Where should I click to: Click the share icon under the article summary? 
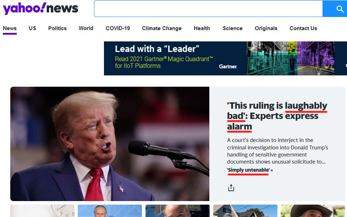(x=231, y=188)
